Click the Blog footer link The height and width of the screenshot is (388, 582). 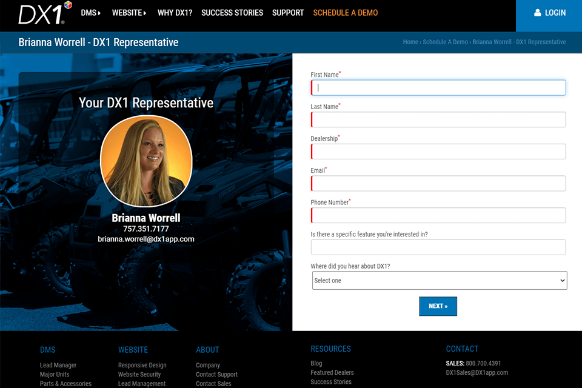click(316, 363)
